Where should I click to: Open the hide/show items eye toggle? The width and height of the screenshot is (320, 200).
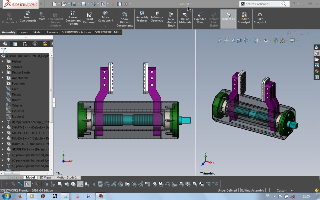[x=265, y=40]
